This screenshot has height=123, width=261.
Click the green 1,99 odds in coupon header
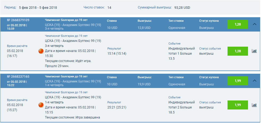(x=238, y=81)
